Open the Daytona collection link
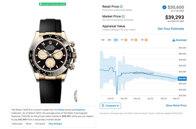Viewport: 196px width, 129px height. (81, 110)
